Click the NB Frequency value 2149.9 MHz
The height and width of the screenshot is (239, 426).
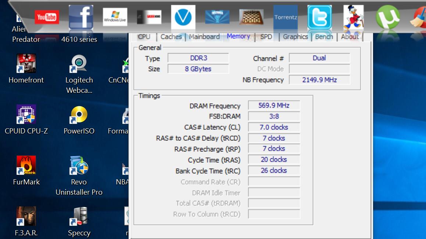[x=319, y=80]
